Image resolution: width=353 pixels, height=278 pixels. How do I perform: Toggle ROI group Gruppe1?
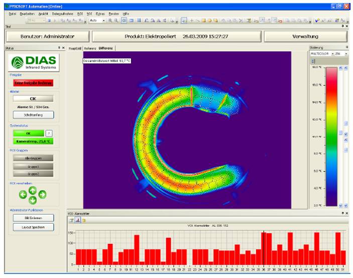point(32,165)
